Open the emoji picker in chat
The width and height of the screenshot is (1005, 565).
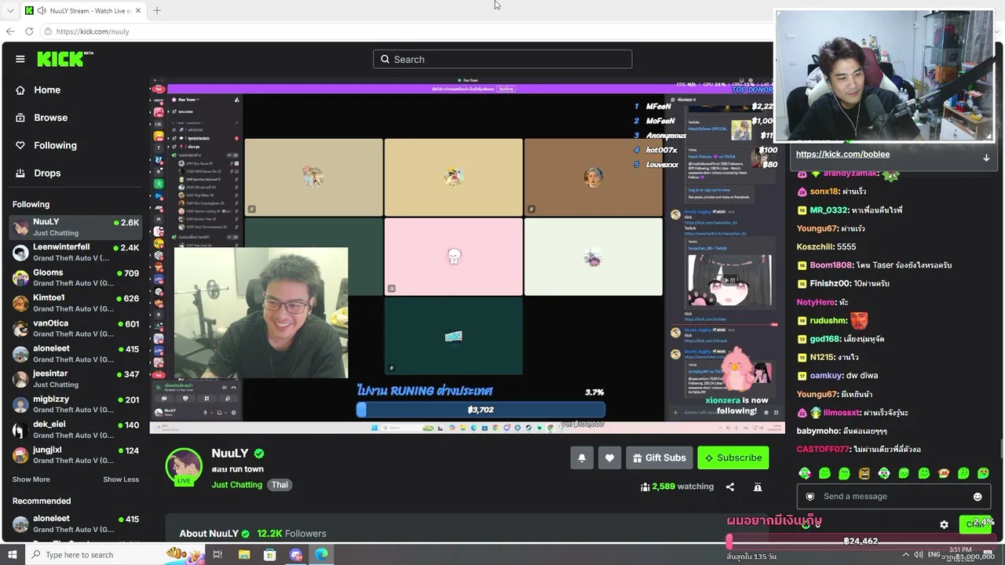[x=978, y=497]
